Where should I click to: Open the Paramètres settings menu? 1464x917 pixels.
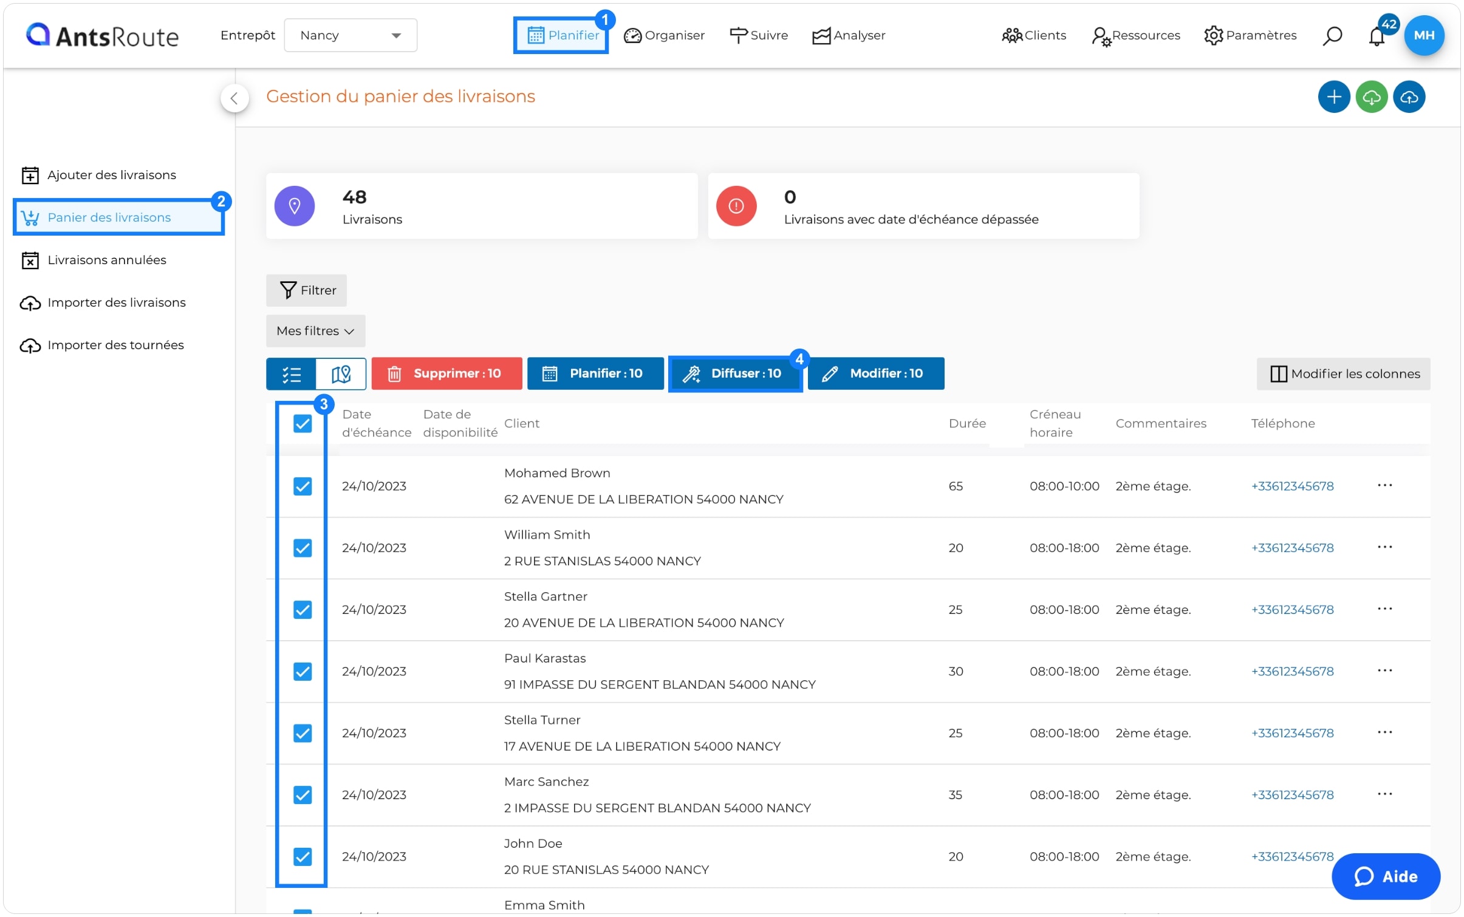point(1250,35)
